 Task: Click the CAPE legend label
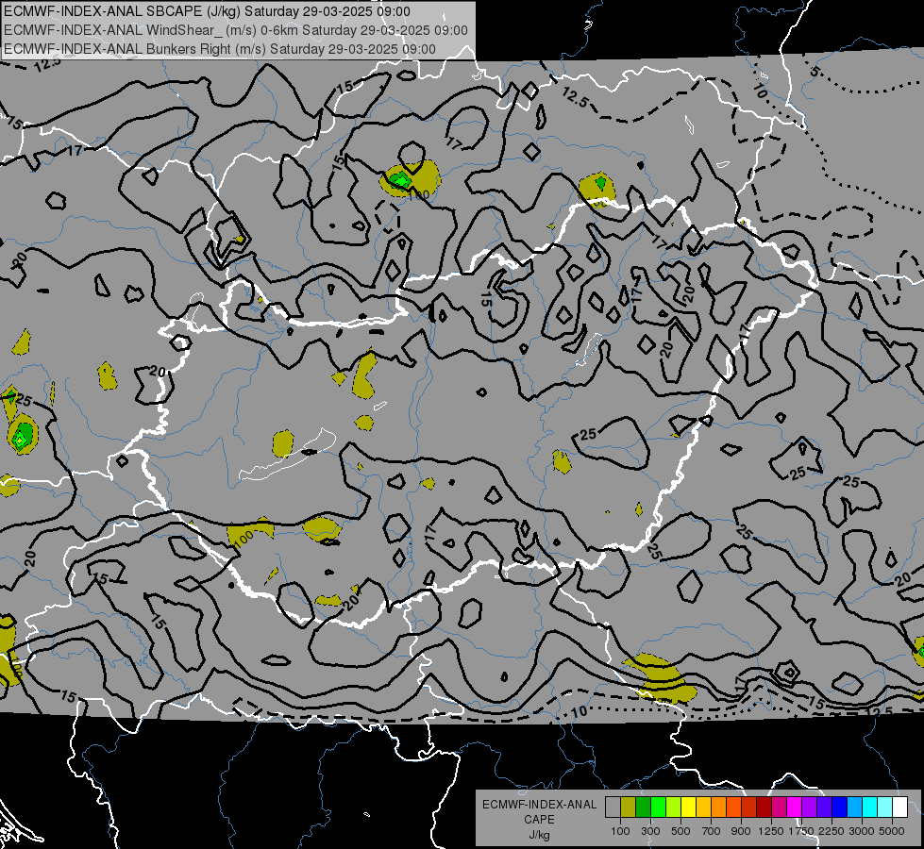tap(539, 820)
